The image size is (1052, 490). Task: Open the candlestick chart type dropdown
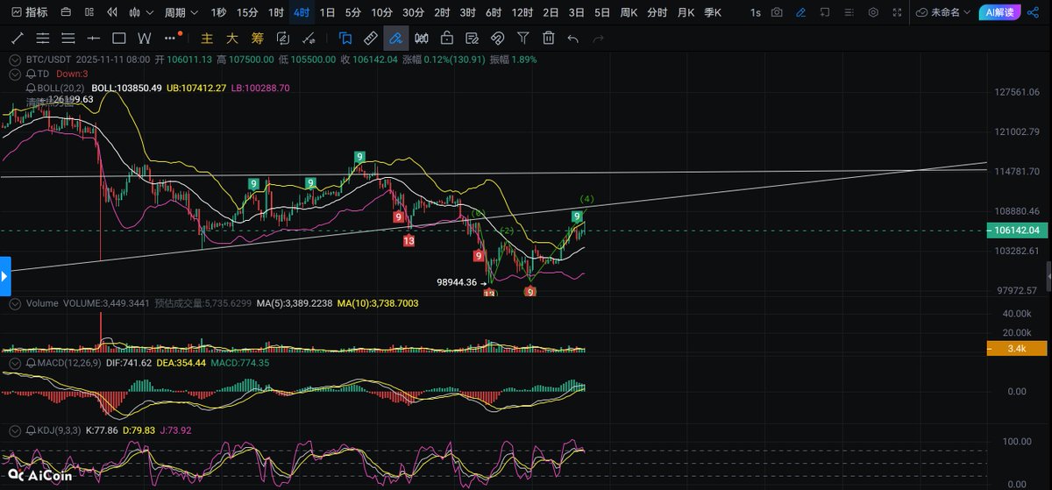click(x=140, y=12)
